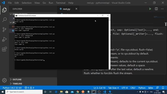Viewport: 167px width, 94px height.
Task: Open the Run and Debug view
Action: pyautogui.click(x=4, y=39)
